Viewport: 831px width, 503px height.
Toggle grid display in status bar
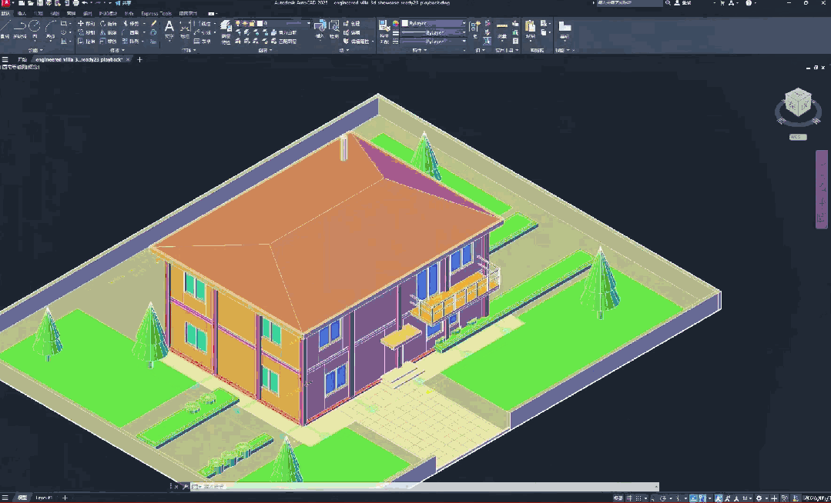(x=630, y=498)
